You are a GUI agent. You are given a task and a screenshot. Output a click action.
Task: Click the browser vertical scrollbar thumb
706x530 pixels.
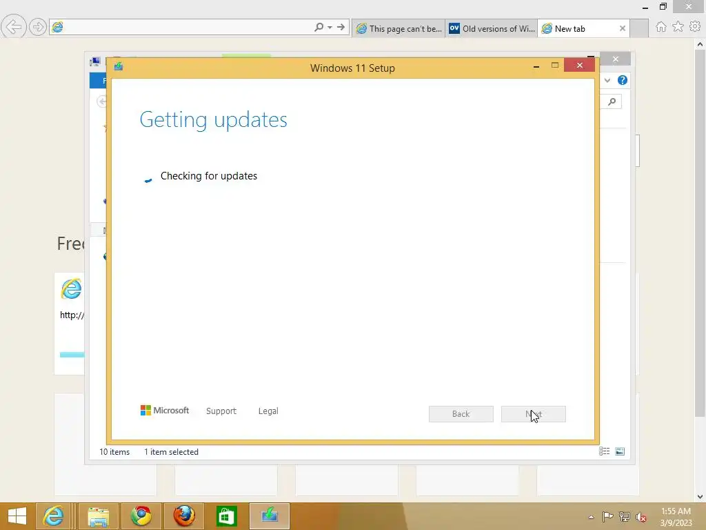[x=700, y=233]
